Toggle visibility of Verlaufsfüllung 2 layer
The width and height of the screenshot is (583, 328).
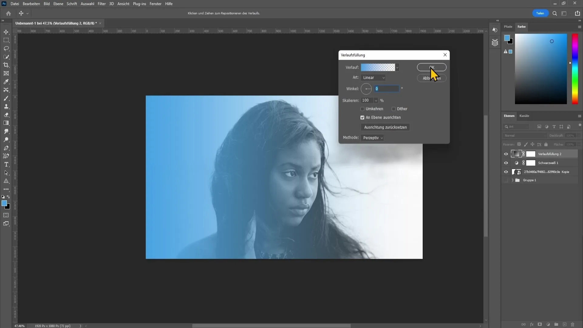(x=506, y=154)
